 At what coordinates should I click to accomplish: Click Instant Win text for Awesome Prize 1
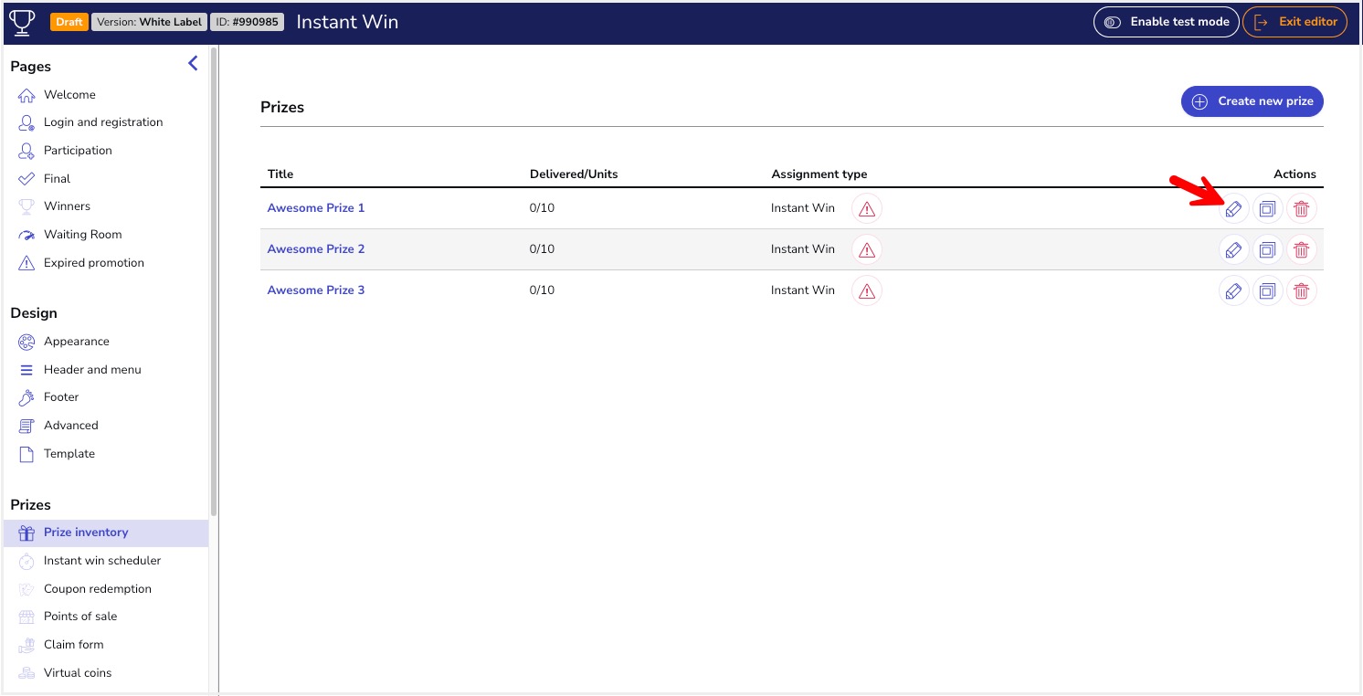point(803,208)
